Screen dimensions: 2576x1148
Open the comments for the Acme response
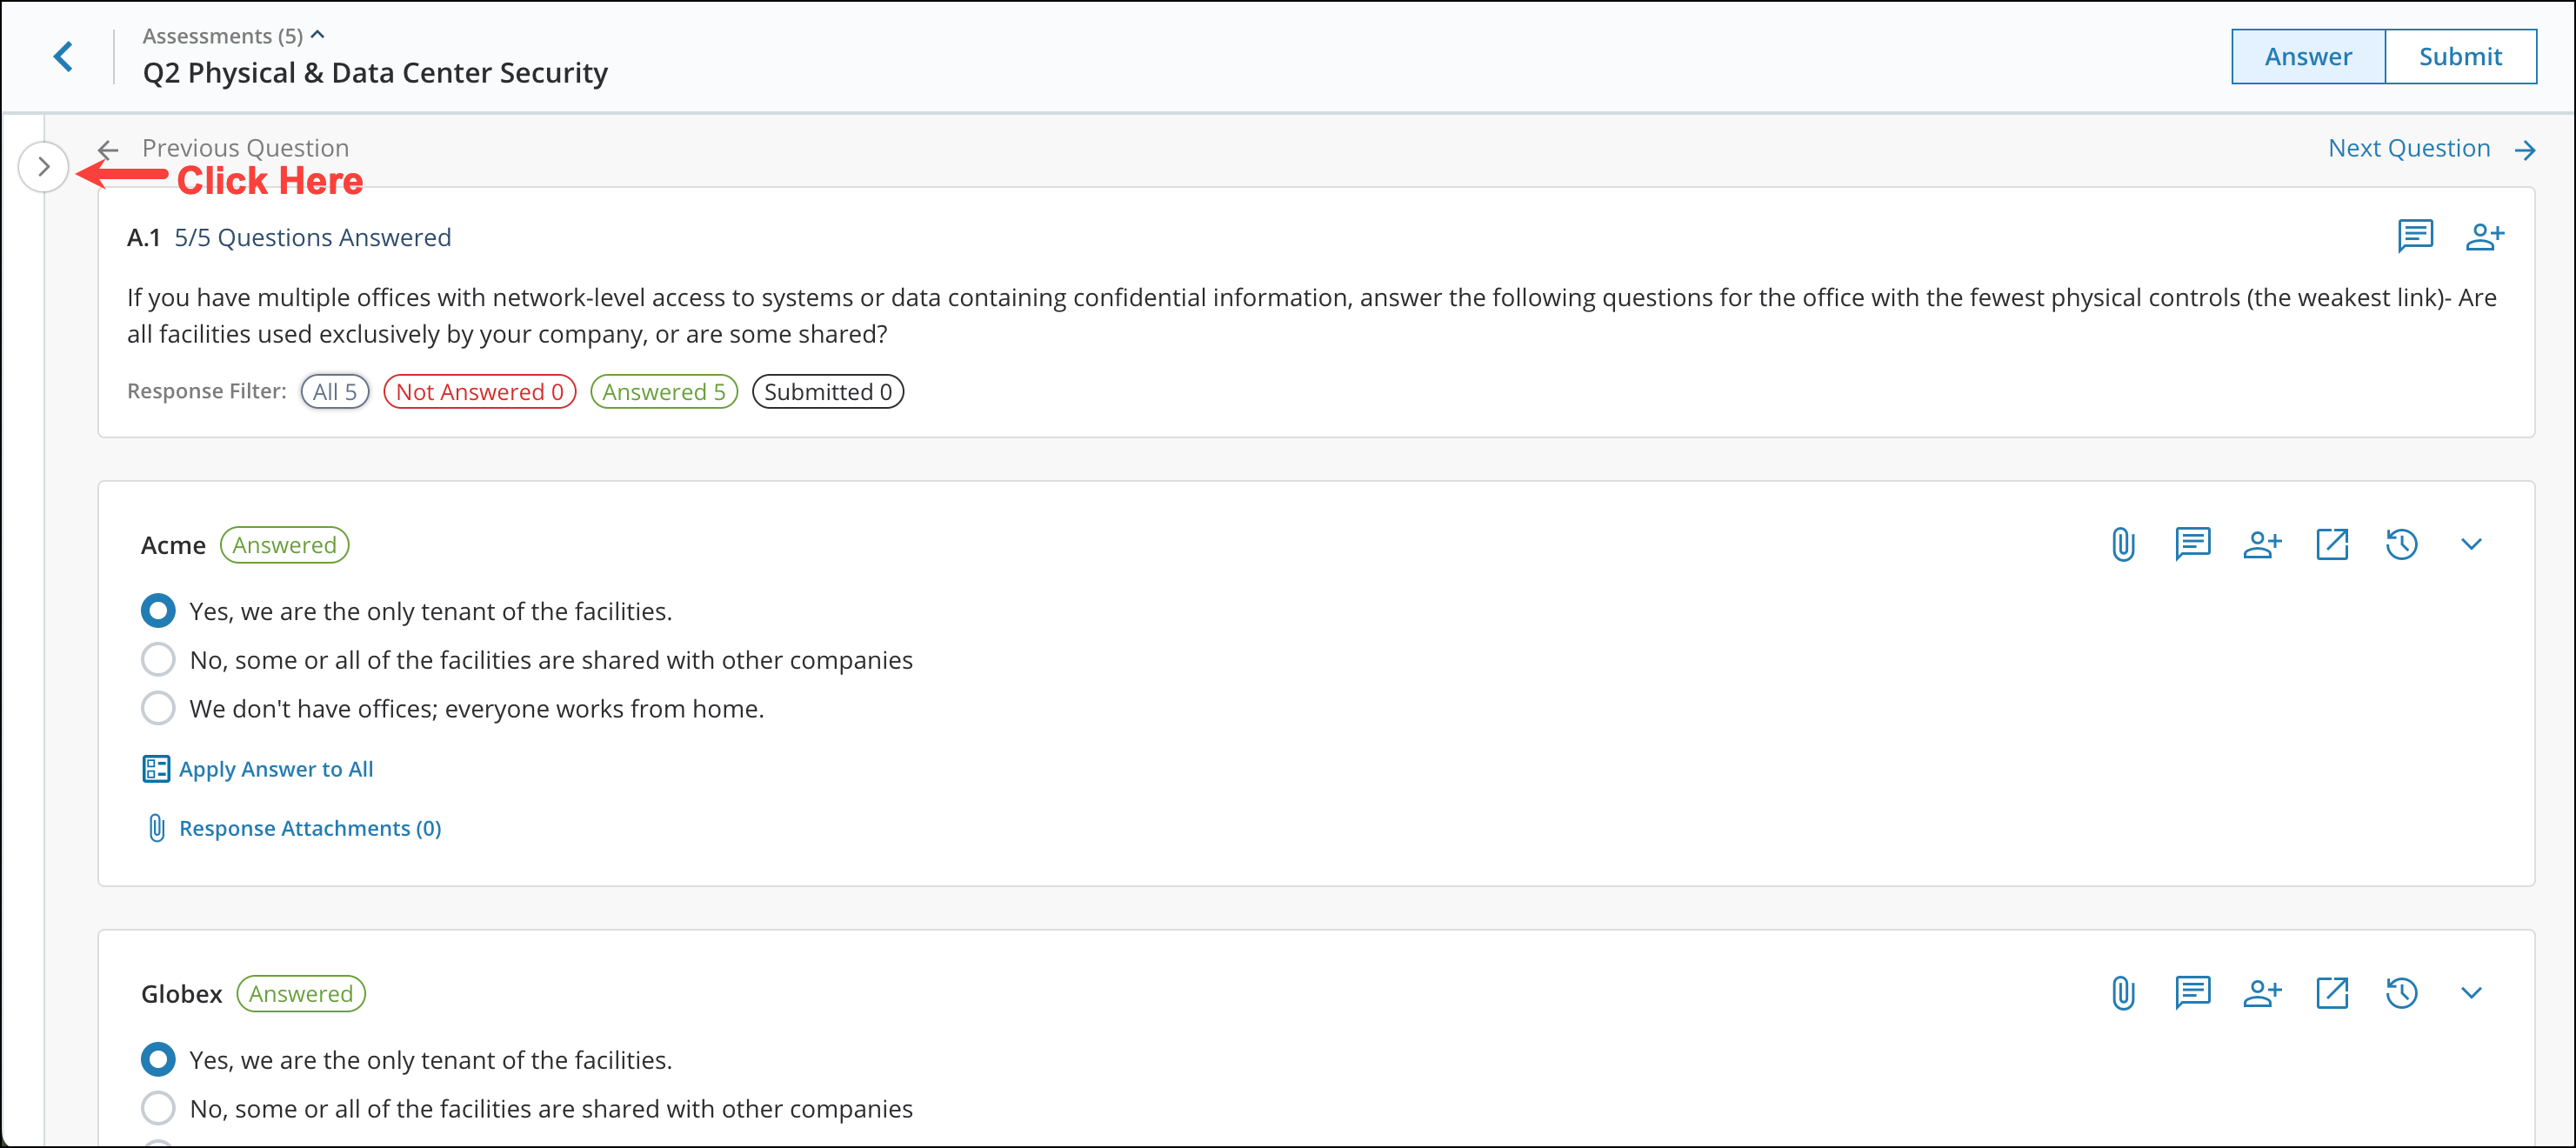pos(2192,544)
